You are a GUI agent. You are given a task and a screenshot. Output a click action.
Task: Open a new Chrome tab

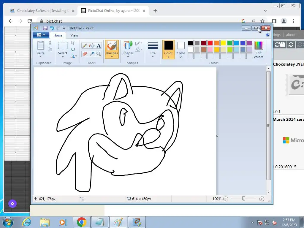[155, 11]
